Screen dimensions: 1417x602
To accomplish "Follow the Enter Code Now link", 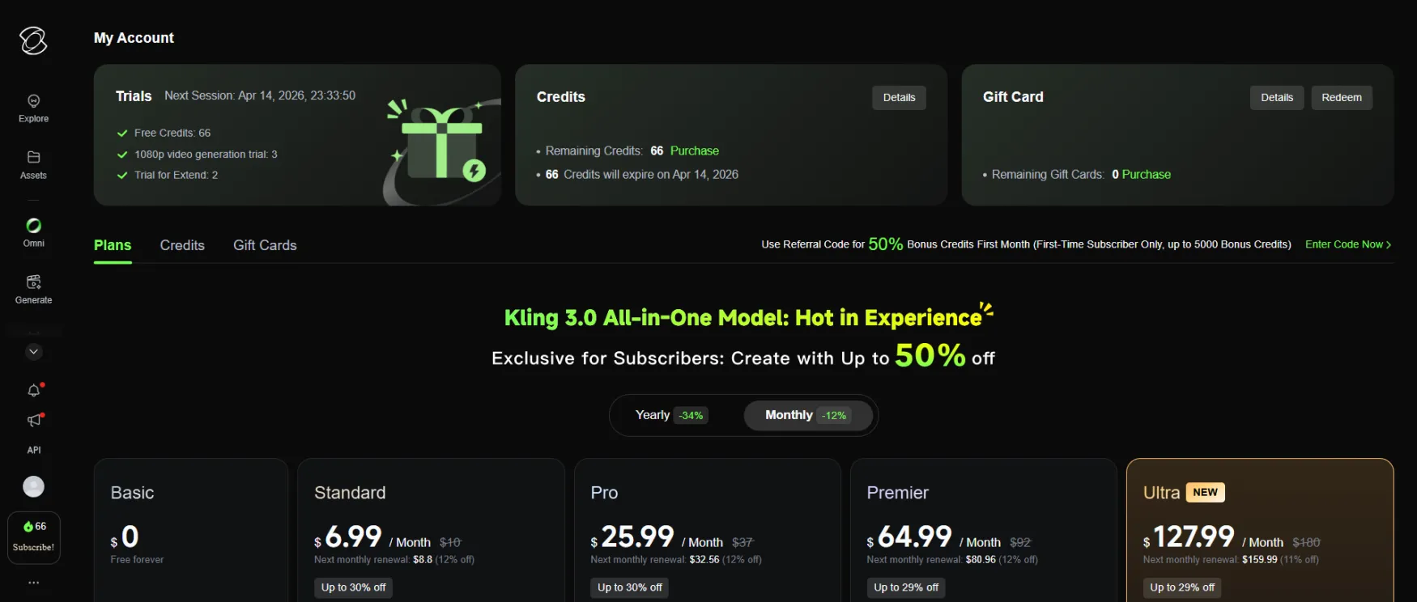I will tap(1346, 244).
